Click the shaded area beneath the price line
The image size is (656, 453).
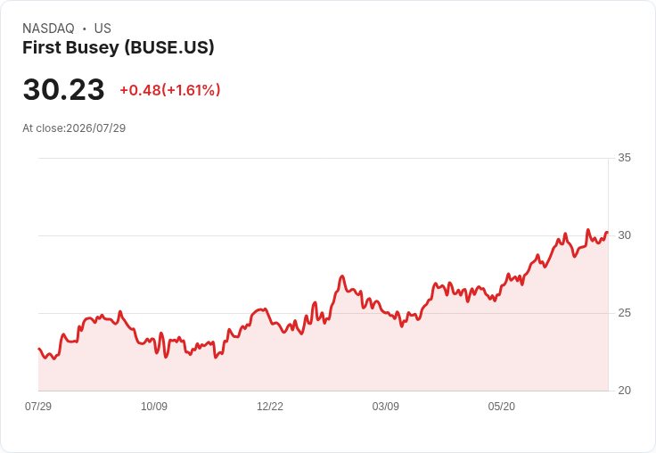pos(323,360)
